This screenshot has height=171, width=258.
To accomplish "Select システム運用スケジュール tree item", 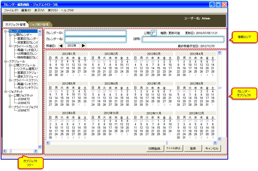I will 27,69.
